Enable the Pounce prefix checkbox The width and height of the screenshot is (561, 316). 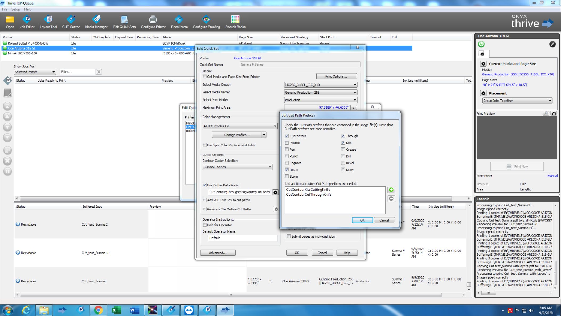pyautogui.click(x=286, y=143)
